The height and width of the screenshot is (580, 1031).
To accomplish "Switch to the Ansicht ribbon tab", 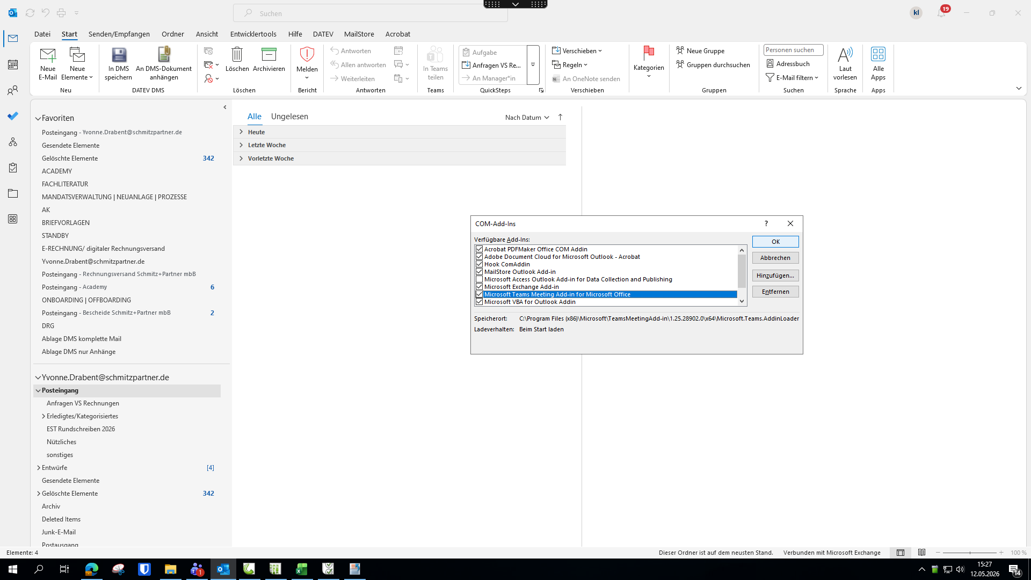I will tap(207, 34).
